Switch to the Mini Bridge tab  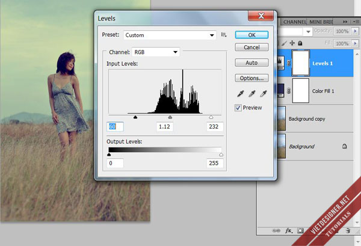[320, 22]
